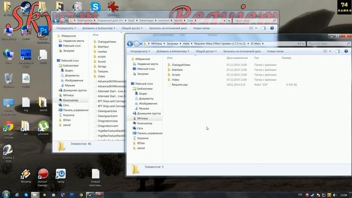This screenshot has height=198, width=352.
Task: Select Библиотеки in 01 Main sidebar
Action: tap(145, 89)
